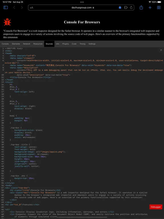The height and width of the screenshot is (219, 164).
Task: Tap the dazhuogroup.com address field
Action: (x=81, y=7)
